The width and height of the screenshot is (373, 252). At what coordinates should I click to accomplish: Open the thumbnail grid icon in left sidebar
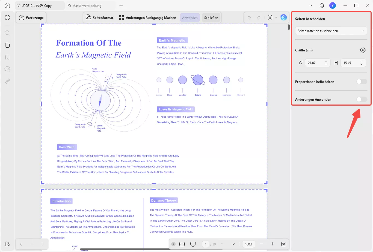(x=7, y=18)
